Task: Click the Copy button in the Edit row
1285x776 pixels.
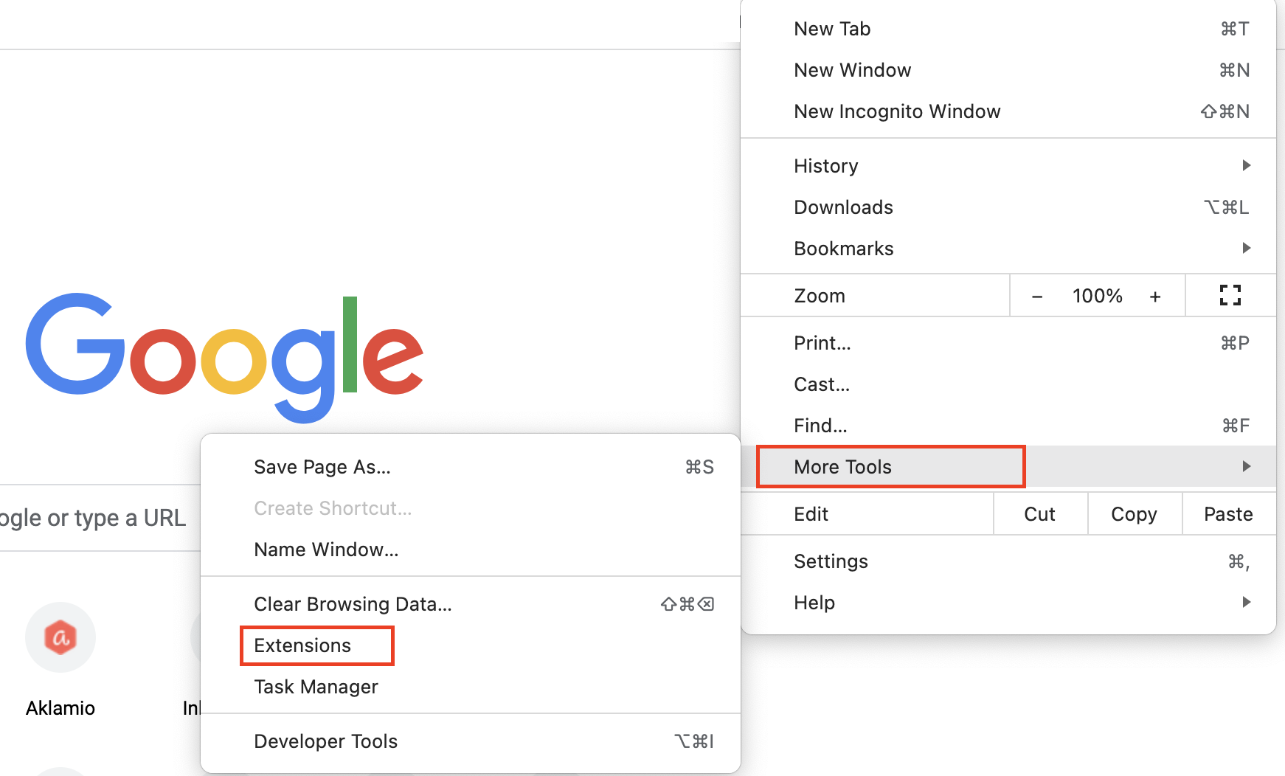Action: (x=1135, y=514)
